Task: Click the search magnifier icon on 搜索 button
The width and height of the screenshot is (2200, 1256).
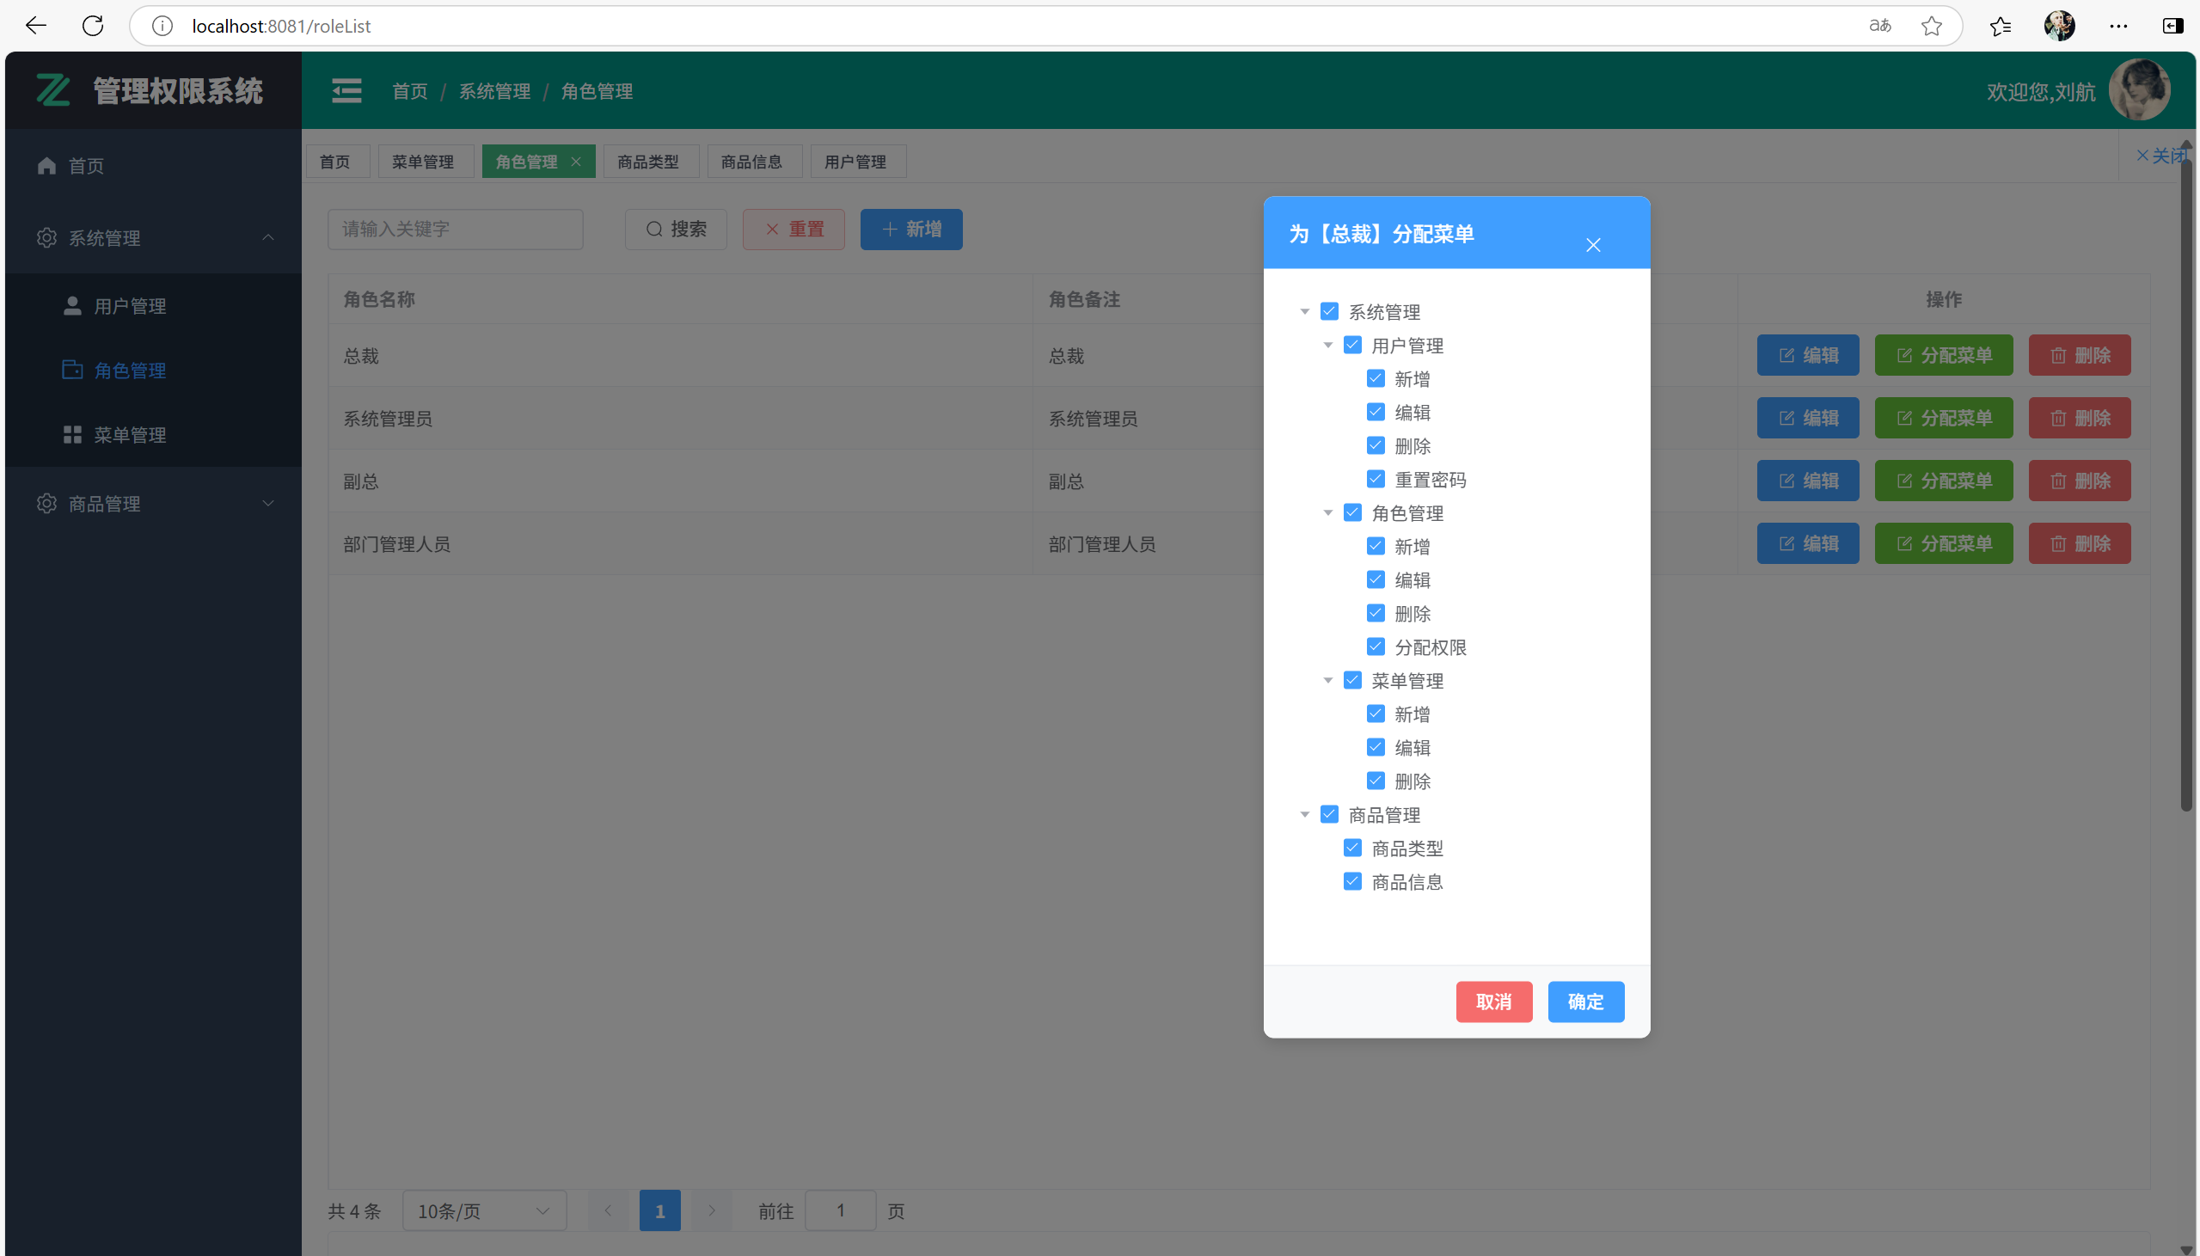Action: tap(653, 229)
